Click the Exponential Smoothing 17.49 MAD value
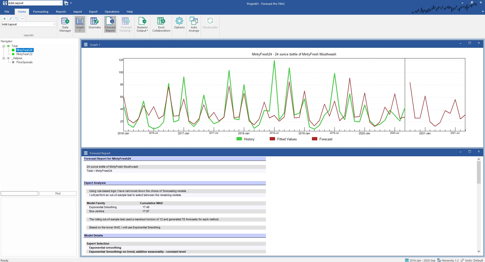This screenshot has height=262, width=485. point(146,207)
